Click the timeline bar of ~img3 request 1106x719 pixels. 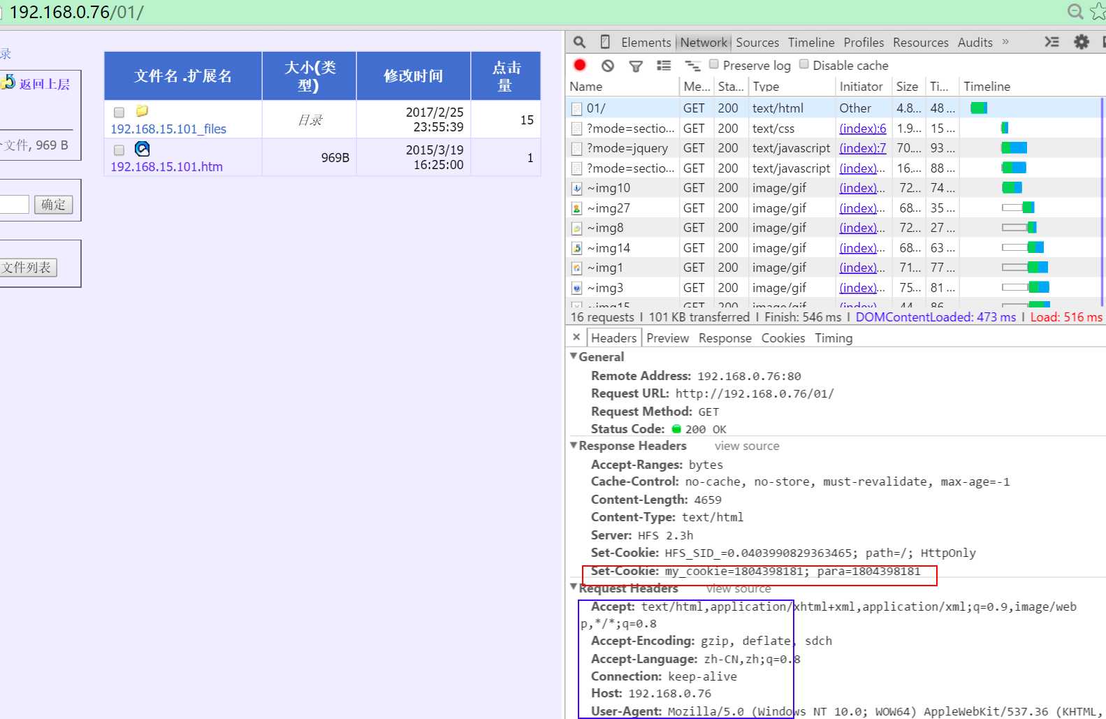(1026, 287)
